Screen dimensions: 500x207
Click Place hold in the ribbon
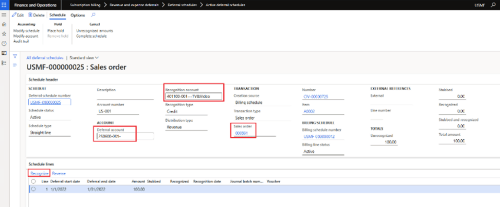pos(55,31)
